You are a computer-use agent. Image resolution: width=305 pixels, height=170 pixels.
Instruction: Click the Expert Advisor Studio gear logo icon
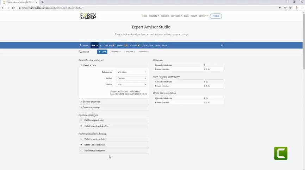tap(80, 45)
